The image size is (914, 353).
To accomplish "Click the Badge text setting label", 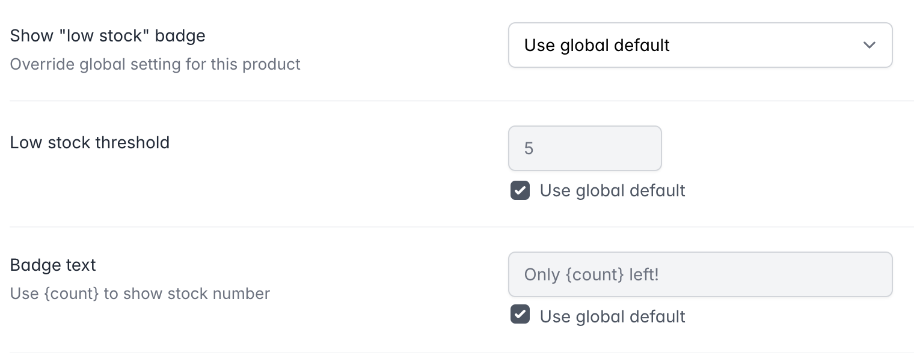I will tap(53, 265).
